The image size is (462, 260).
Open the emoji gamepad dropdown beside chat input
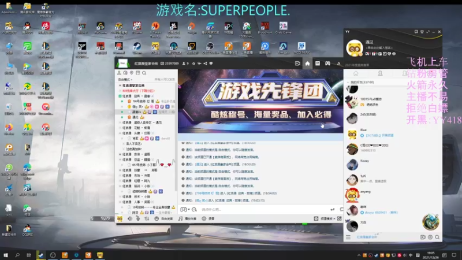(x=185, y=210)
